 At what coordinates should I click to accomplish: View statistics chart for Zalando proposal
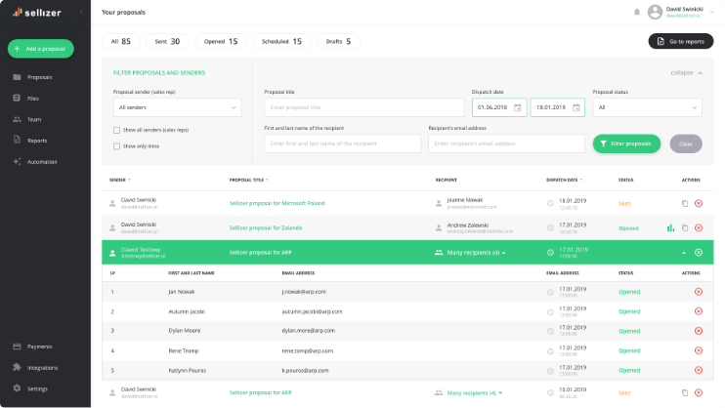point(670,227)
